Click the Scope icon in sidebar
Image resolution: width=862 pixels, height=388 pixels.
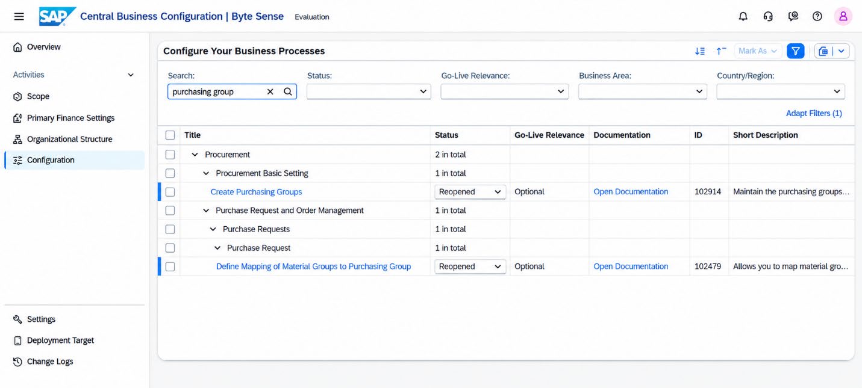click(x=17, y=96)
